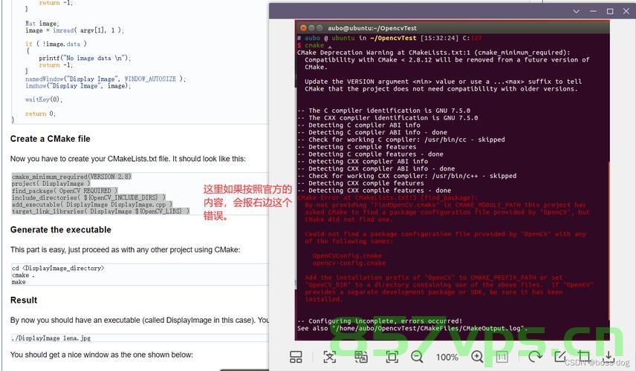Click the 'Check for working CXX compiler' line
Viewport: 636px width, 371px height.
(x=407, y=176)
